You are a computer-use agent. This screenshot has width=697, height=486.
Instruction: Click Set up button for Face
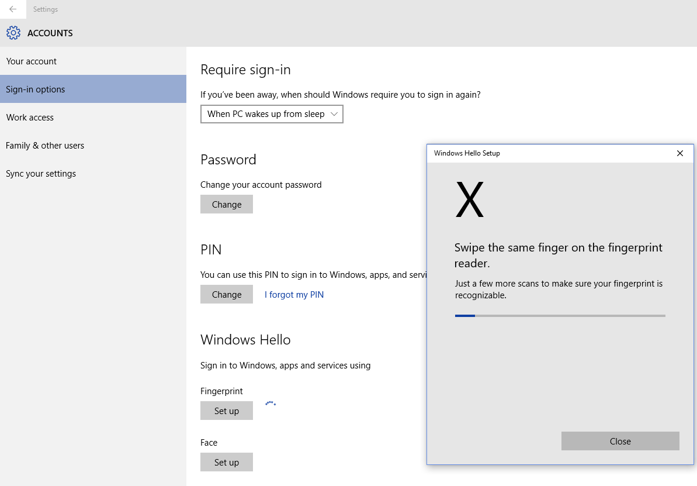[x=227, y=462]
